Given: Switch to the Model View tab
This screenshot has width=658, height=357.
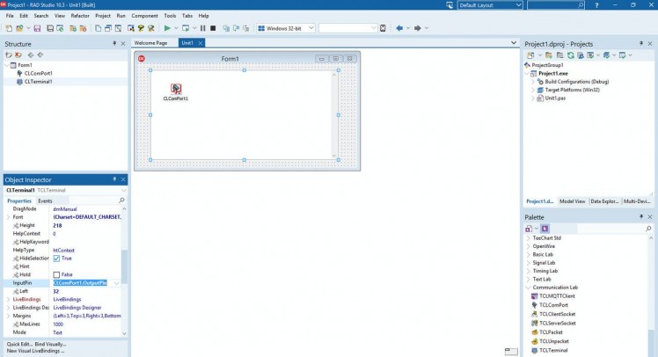Looking at the screenshot, I should [572, 201].
